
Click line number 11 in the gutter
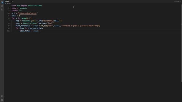click(x=9, y=31)
